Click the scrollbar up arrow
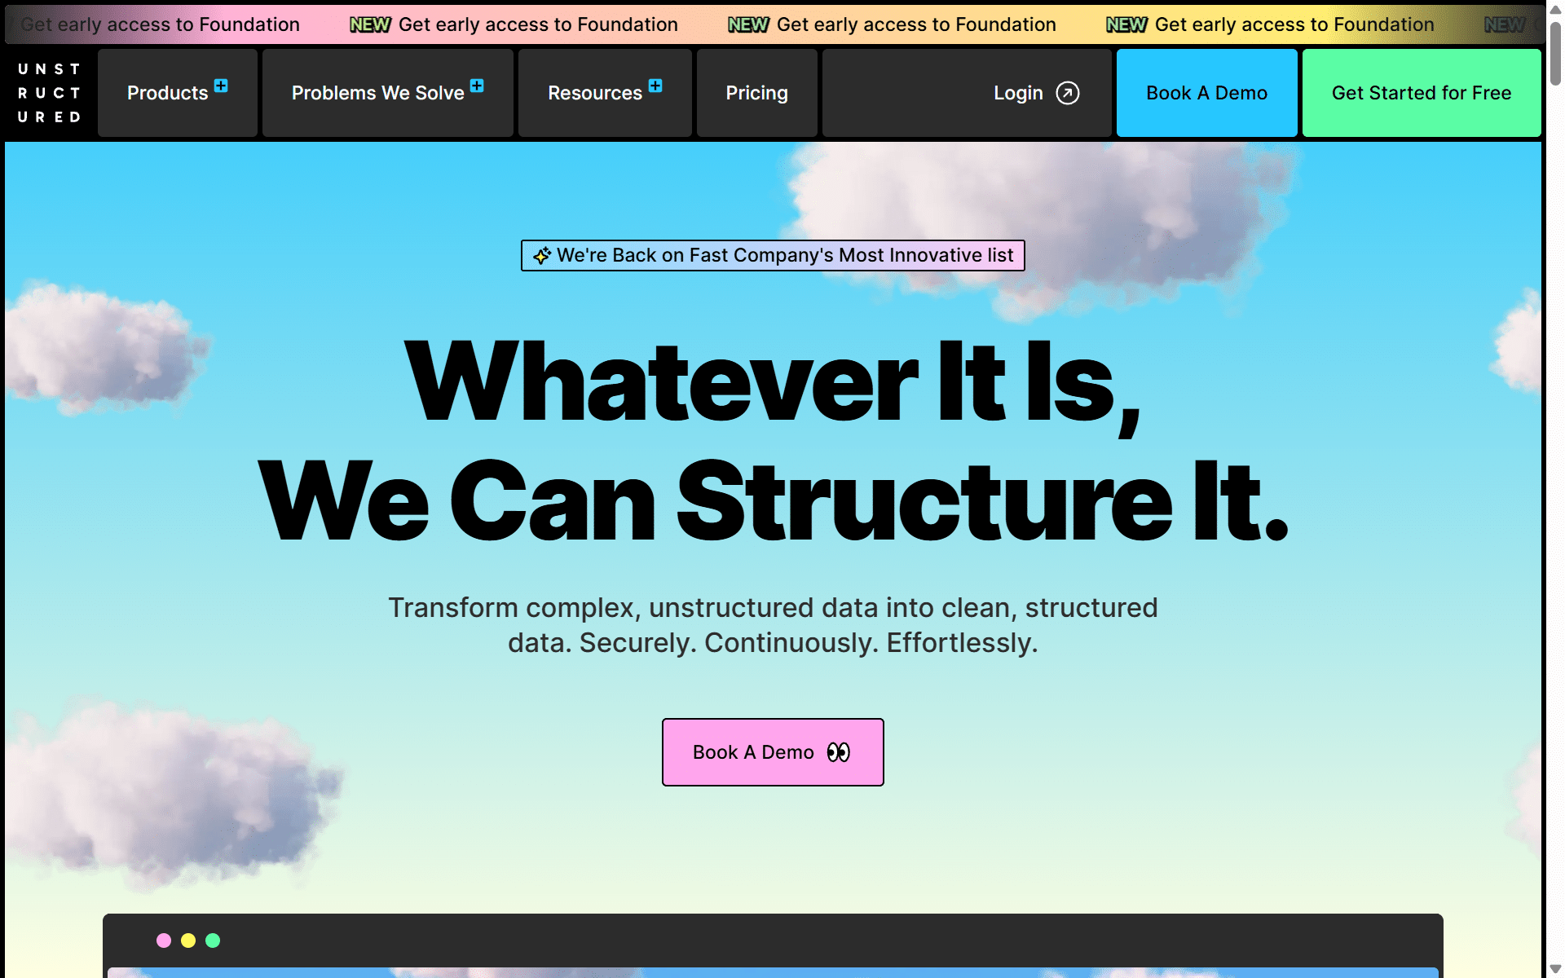This screenshot has width=1565, height=978. 1555,9
